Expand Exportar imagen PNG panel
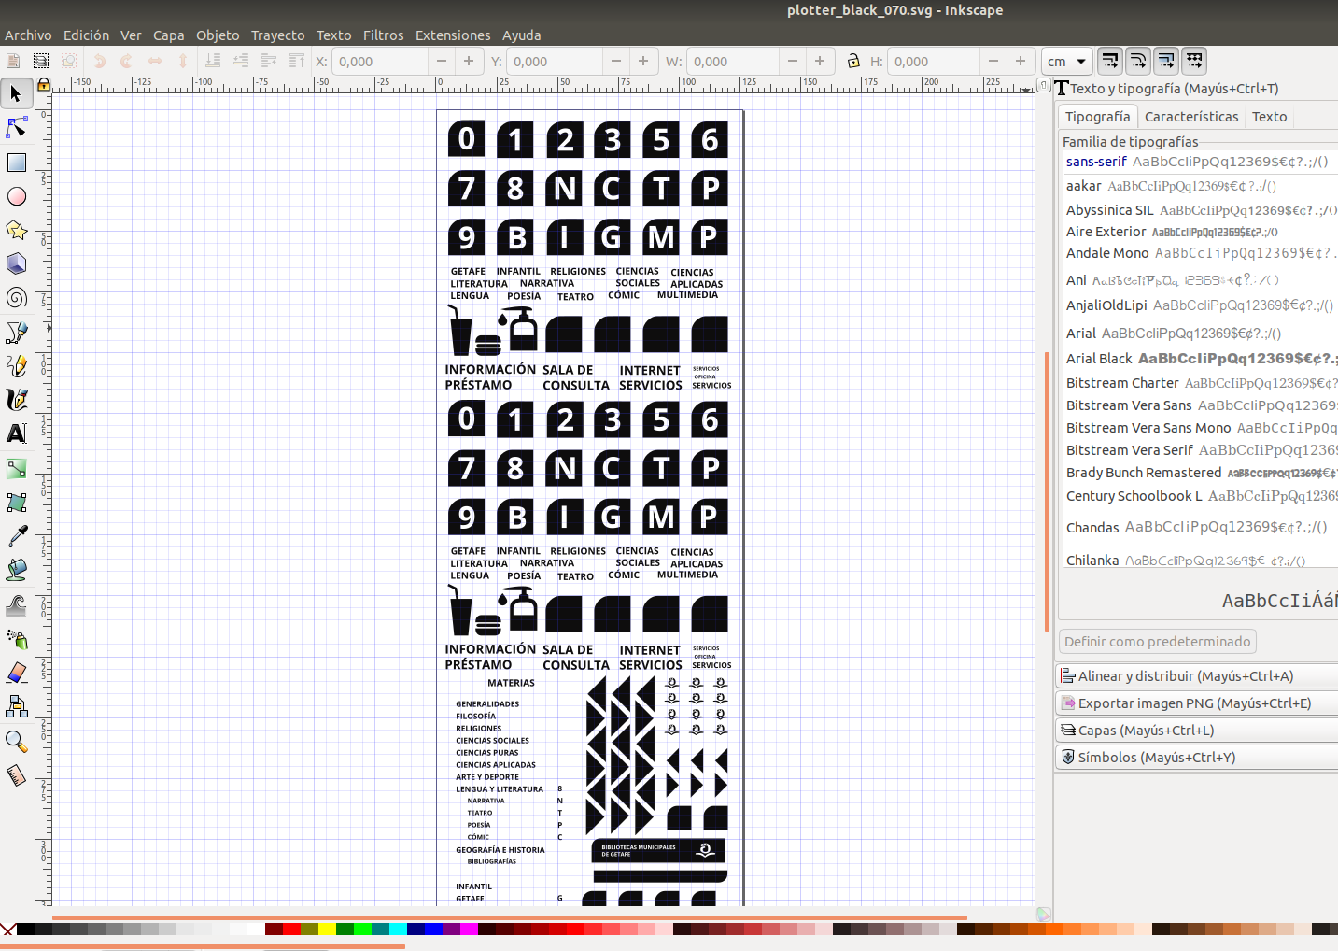1338x951 pixels. [x=1196, y=703]
